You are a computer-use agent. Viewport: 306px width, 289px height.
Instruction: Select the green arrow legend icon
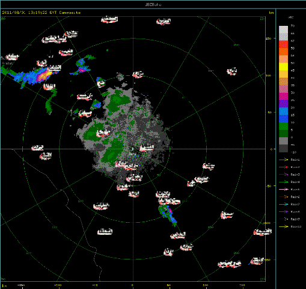coord(283,182)
